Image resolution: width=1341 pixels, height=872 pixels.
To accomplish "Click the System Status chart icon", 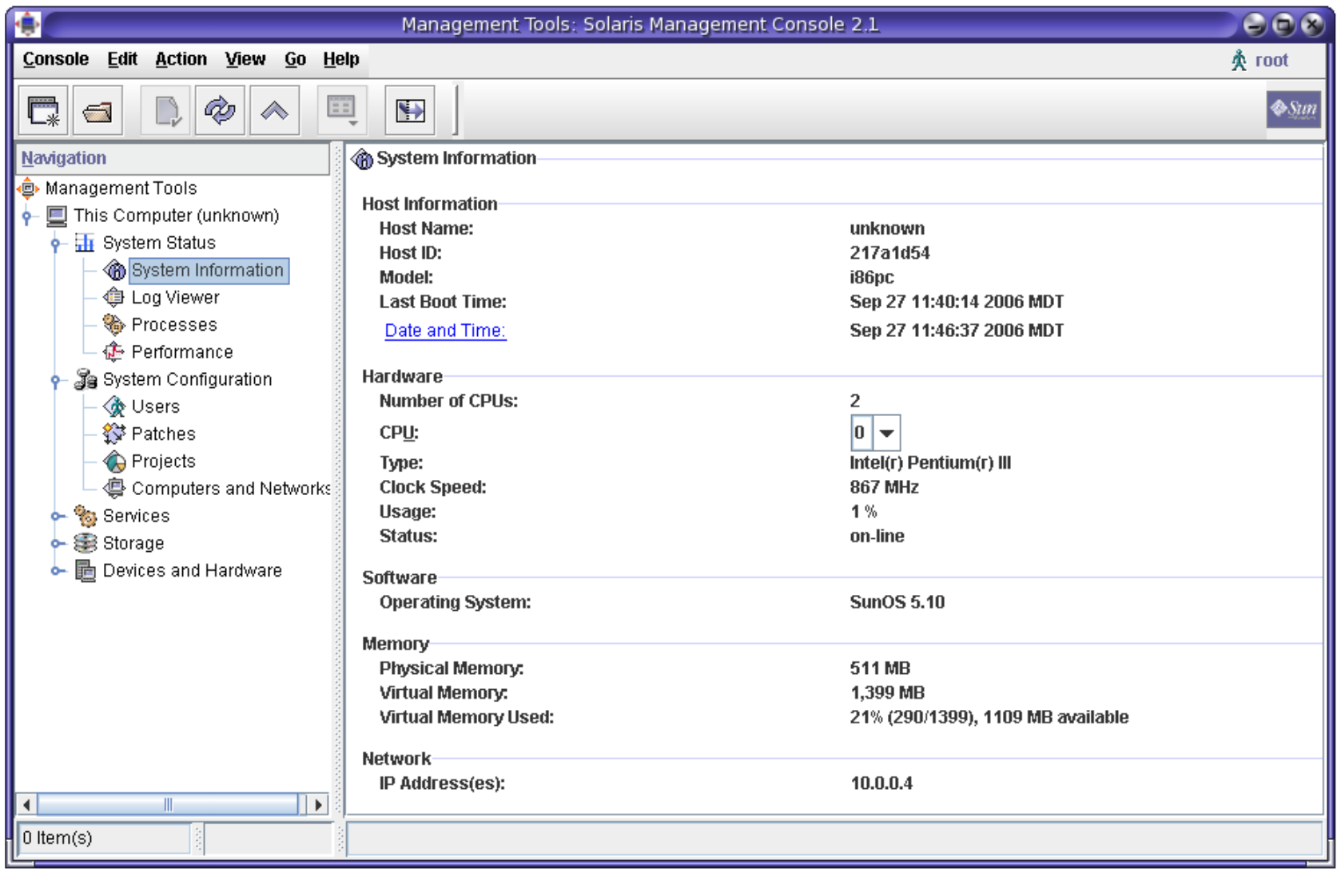I will tap(85, 243).
